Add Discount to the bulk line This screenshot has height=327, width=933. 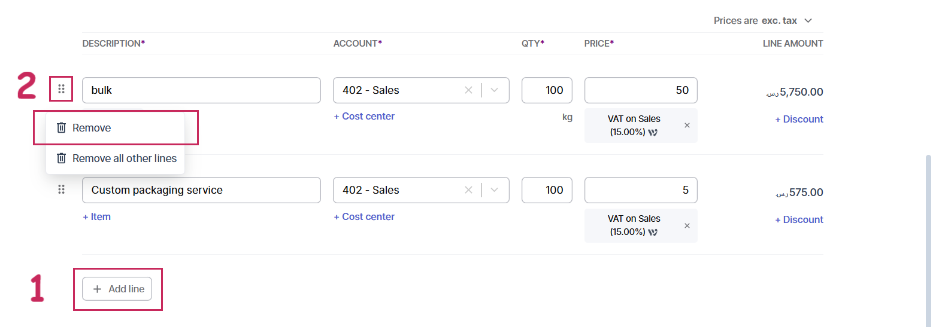[x=799, y=120]
